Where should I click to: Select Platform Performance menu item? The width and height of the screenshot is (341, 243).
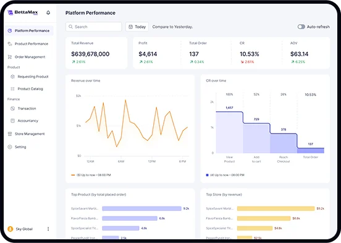click(29, 31)
